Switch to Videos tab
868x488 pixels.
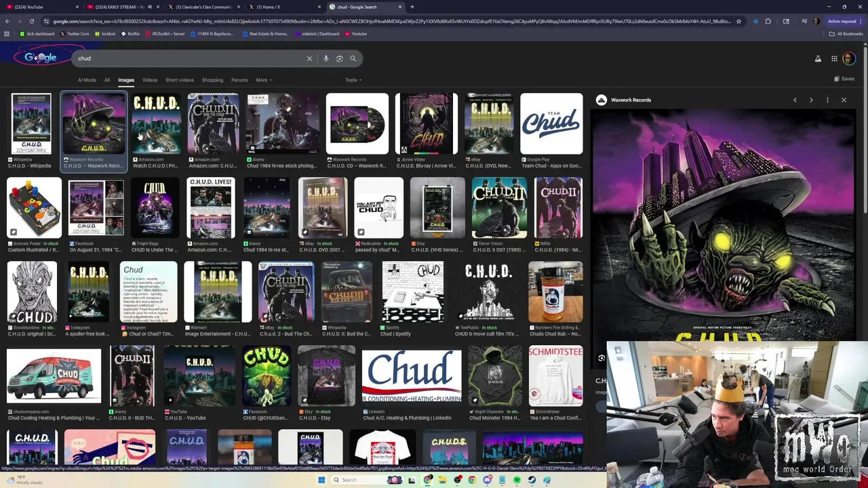click(x=150, y=80)
